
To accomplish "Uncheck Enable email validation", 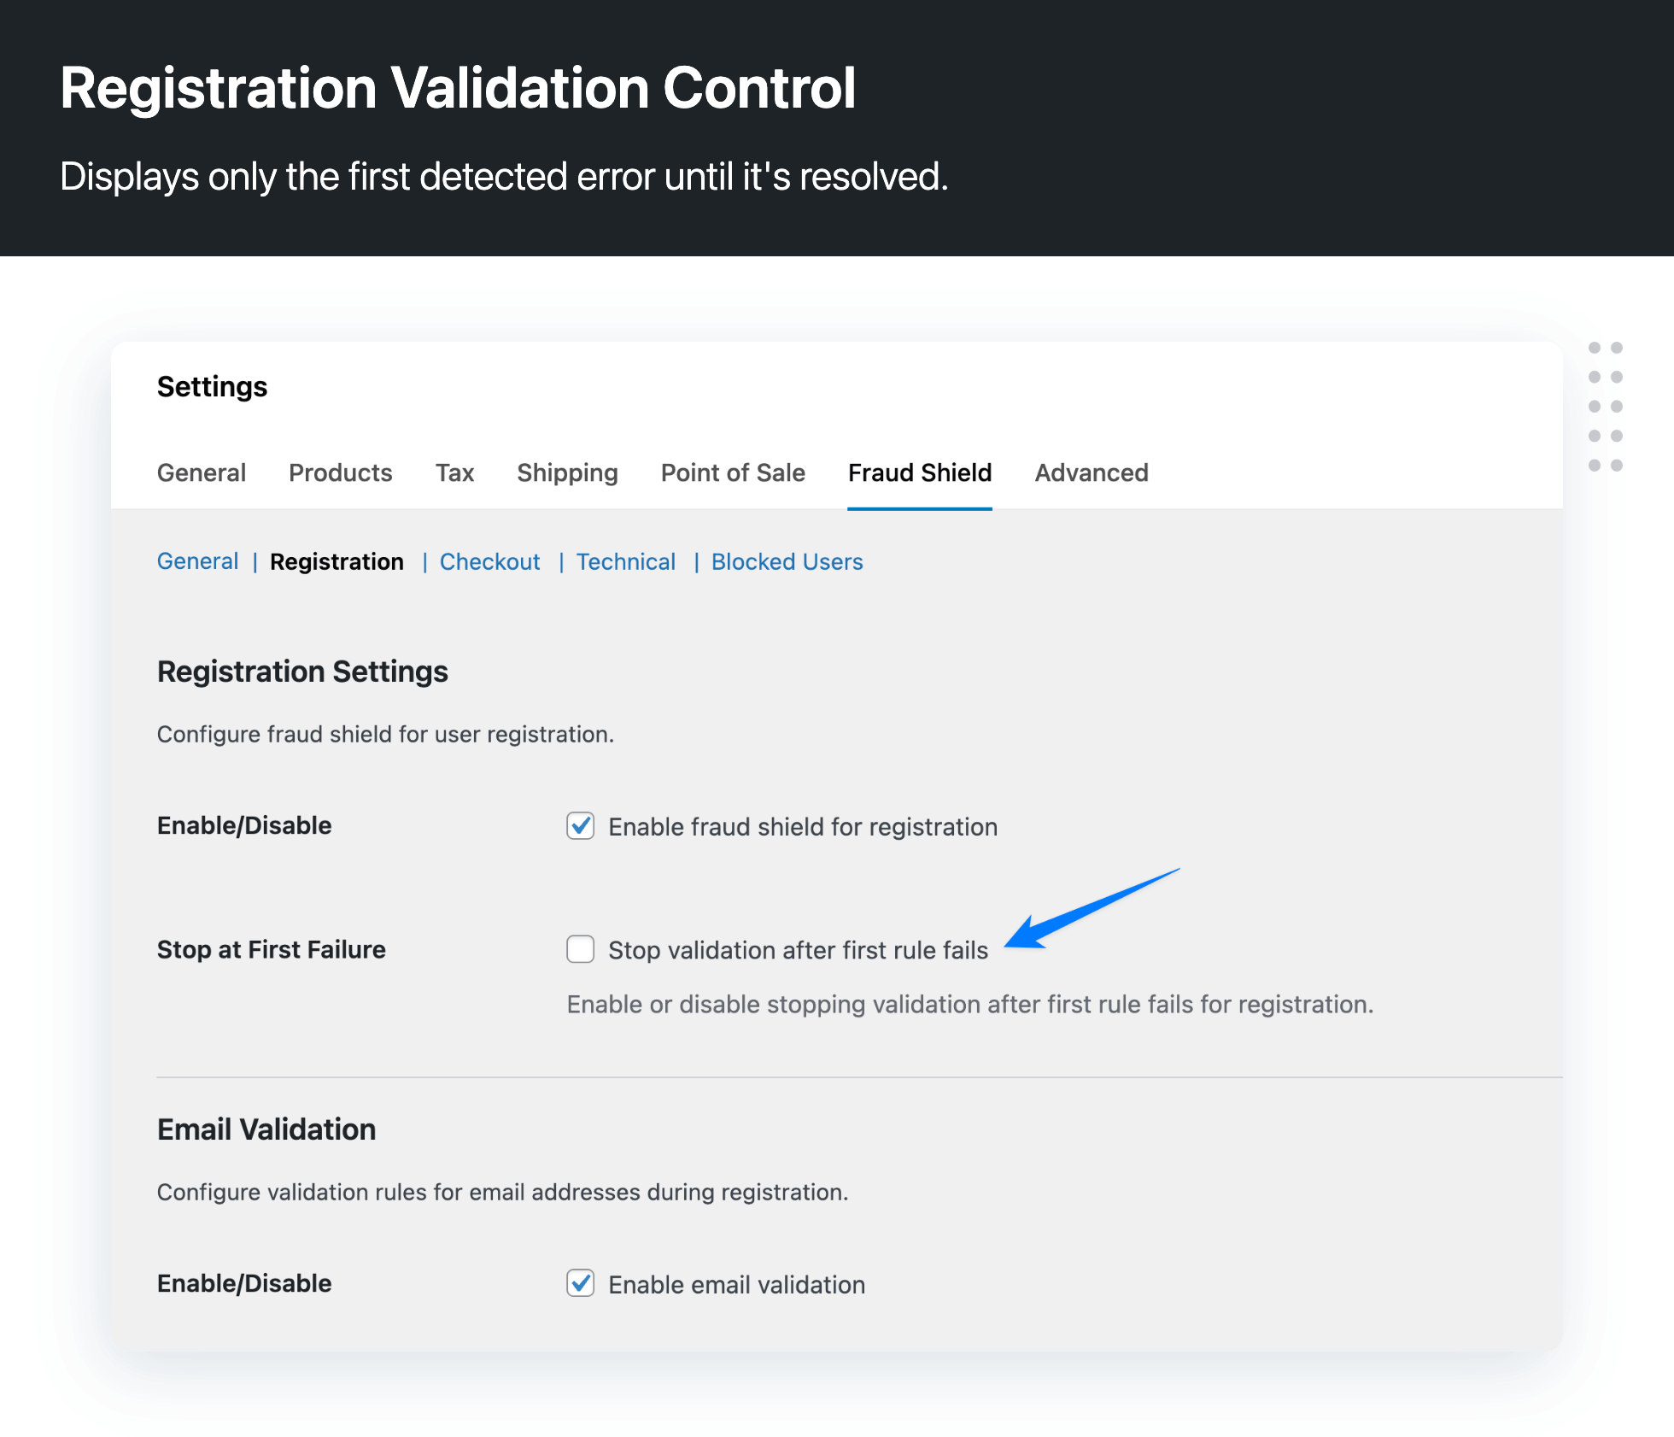I will pos(580,1283).
